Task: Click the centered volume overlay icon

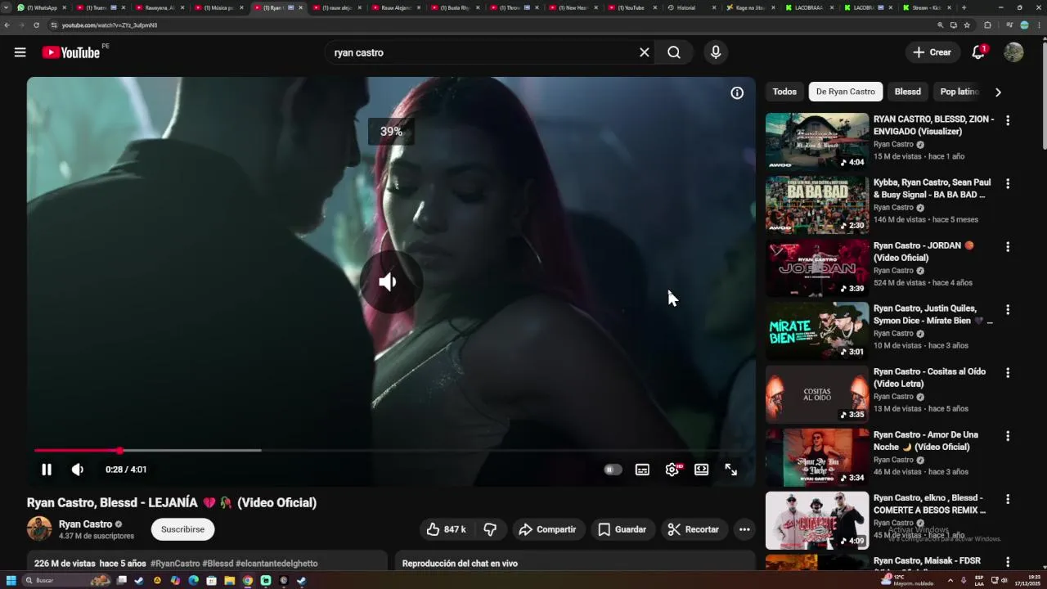Action: pyautogui.click(x=390, y=282)
